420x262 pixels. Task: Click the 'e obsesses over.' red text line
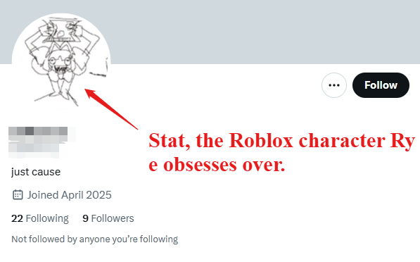point(217,164)
